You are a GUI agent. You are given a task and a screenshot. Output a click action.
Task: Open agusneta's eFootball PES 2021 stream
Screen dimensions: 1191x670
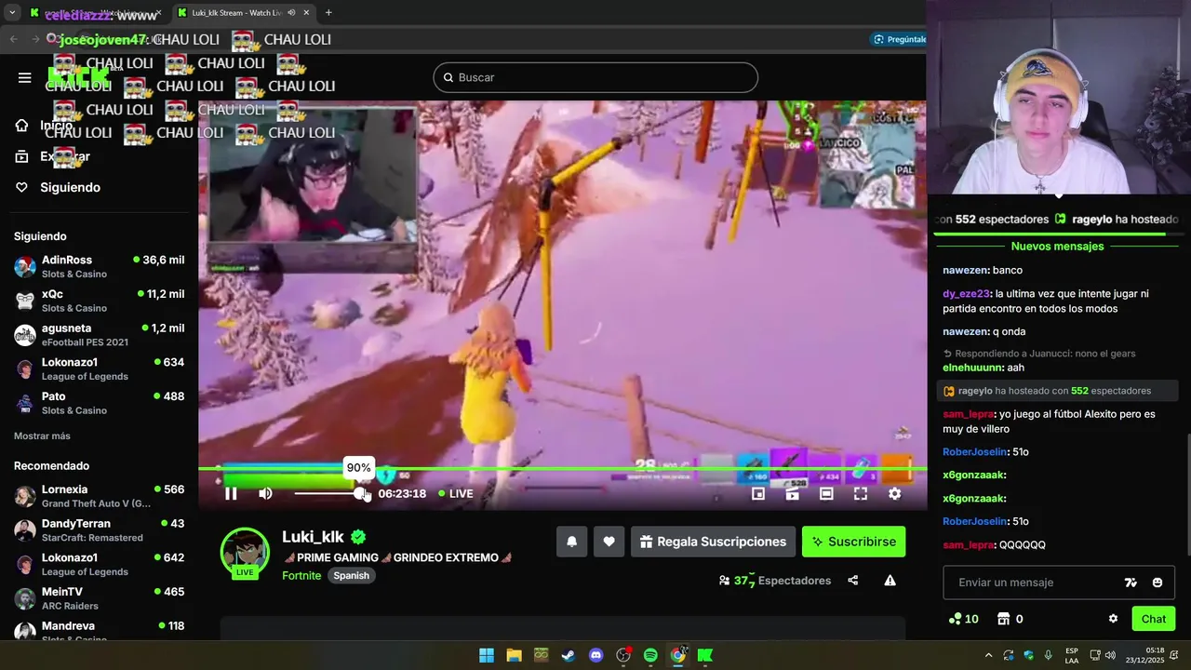pyautogui.click(x=99, y=335)
